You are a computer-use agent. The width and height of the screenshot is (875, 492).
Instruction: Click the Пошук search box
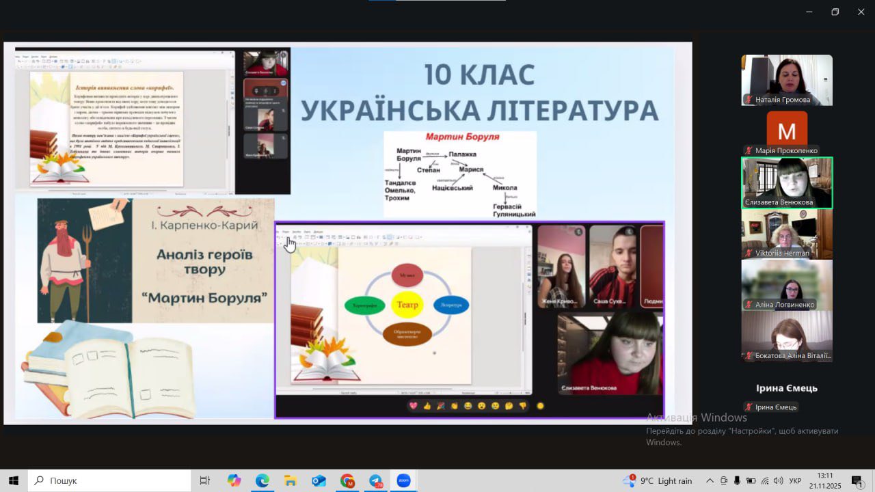109,481
